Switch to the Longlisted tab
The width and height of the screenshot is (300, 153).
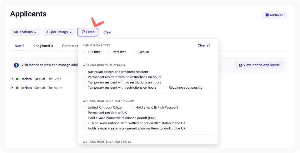coord(43,46)
